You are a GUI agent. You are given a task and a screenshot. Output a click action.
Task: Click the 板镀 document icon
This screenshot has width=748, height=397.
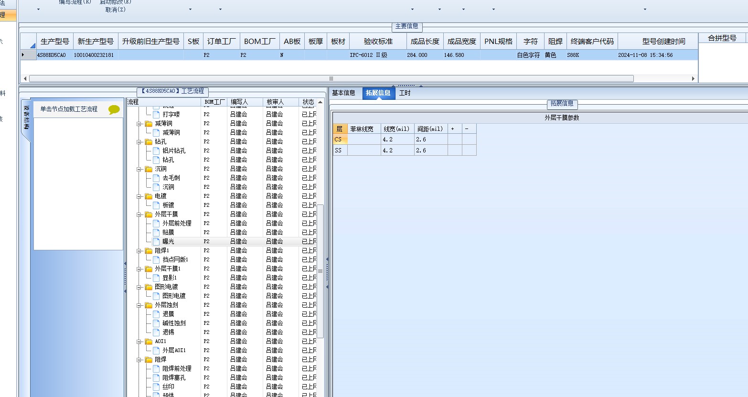pos(156,205)
